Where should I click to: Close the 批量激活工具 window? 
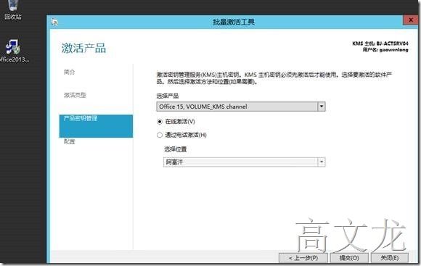(x=411, y=20)
